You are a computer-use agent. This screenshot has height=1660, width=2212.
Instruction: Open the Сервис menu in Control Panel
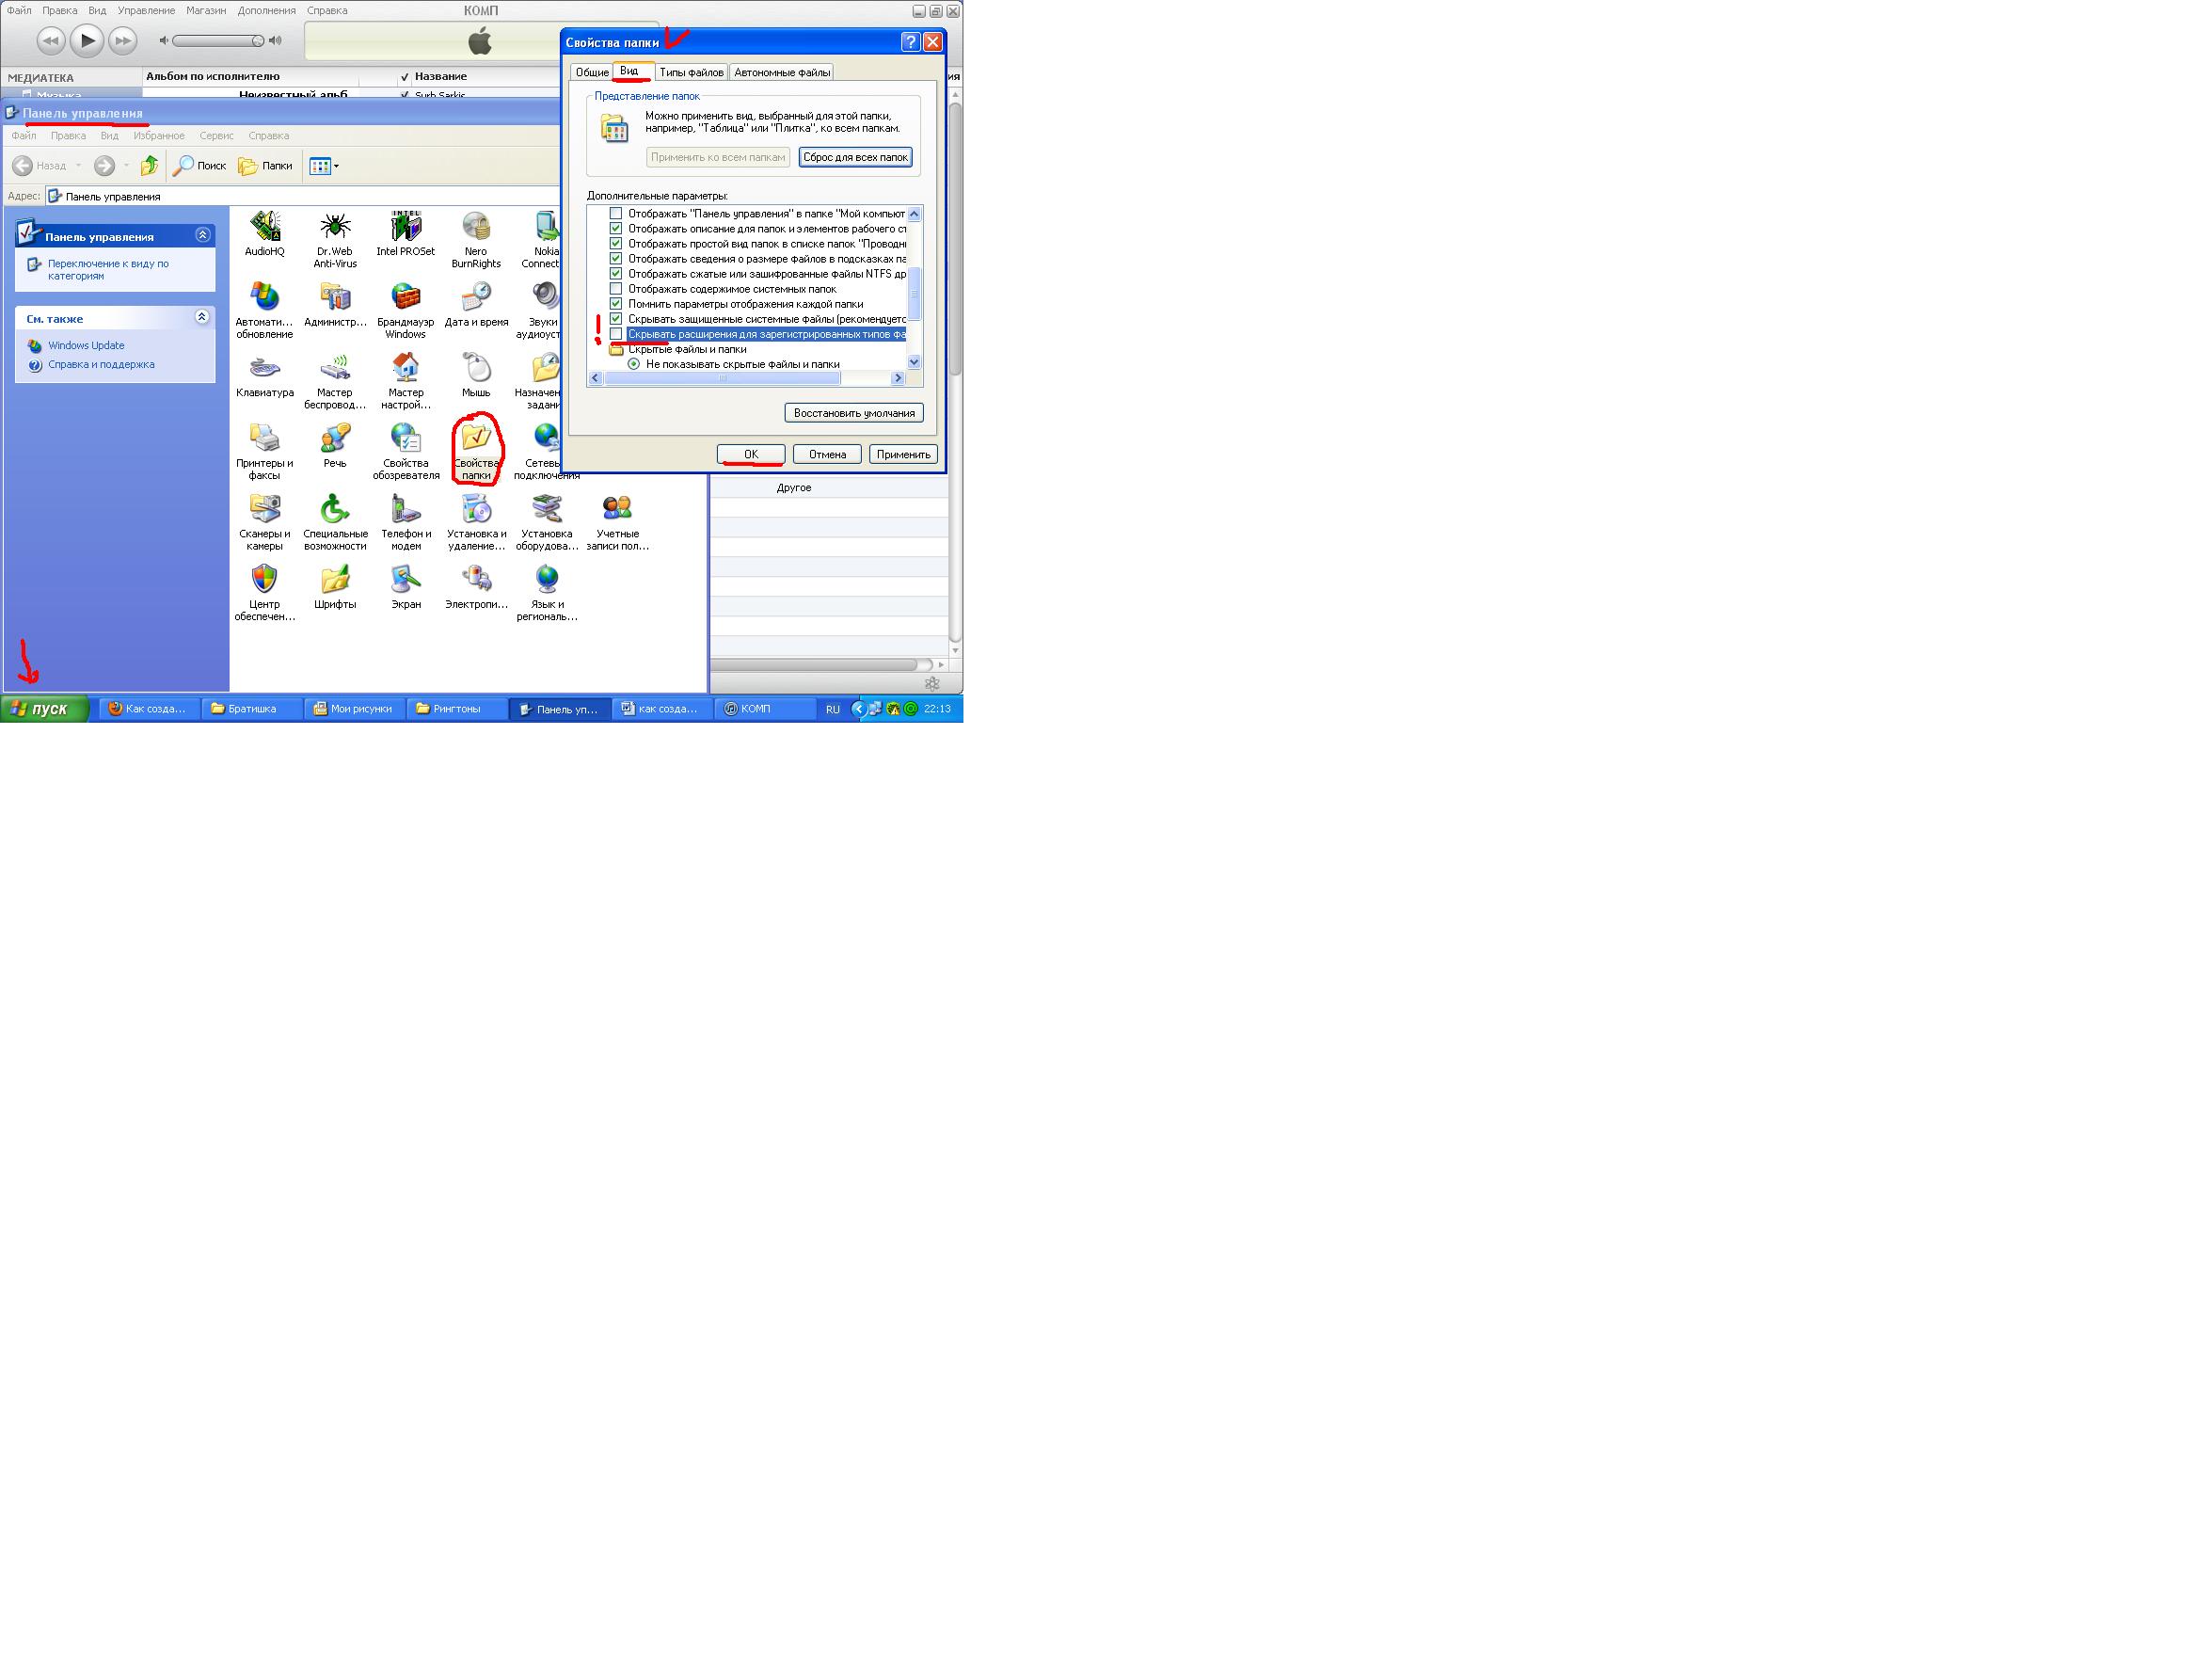[216, 136]
